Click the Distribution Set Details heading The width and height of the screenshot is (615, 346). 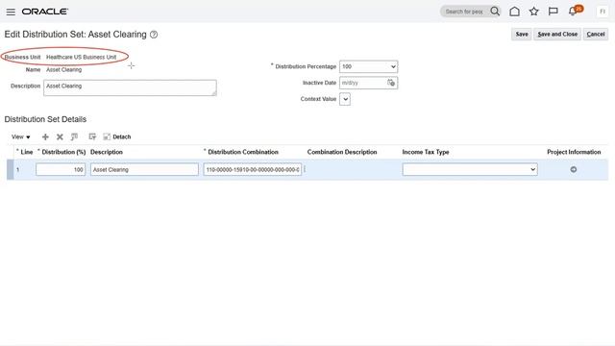pos(45,119)
